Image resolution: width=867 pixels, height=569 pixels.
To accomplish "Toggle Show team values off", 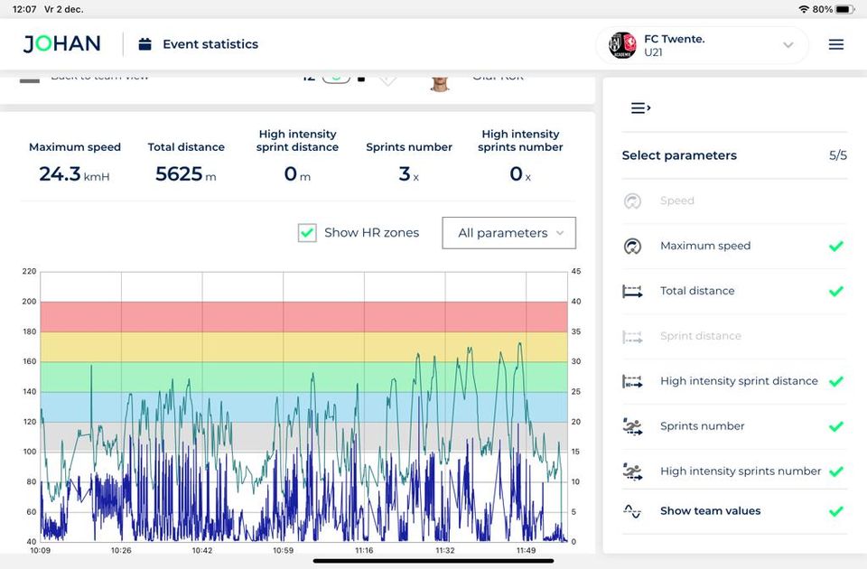I will [x=835, y=511].
